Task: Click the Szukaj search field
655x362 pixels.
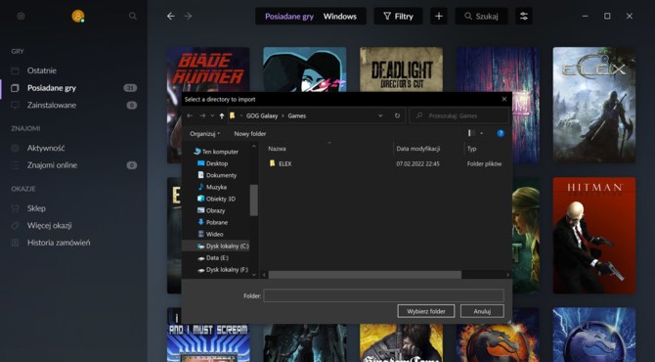Action: click(x=481, y=16)
